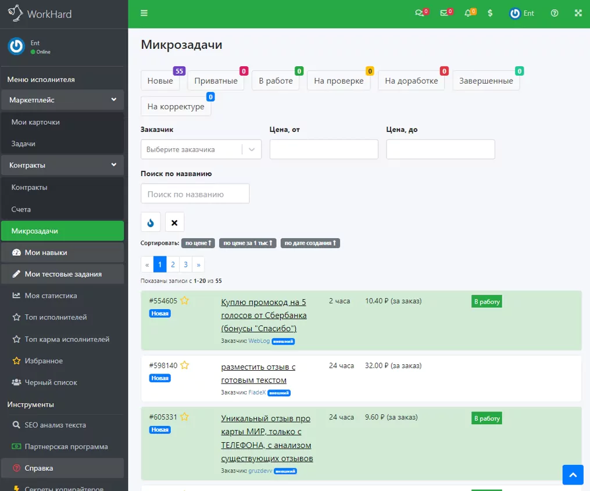This screenshot has height=491, width=590.
Task: Open Топ исполнителей in sidebar
Action: [x=62, y=317]
